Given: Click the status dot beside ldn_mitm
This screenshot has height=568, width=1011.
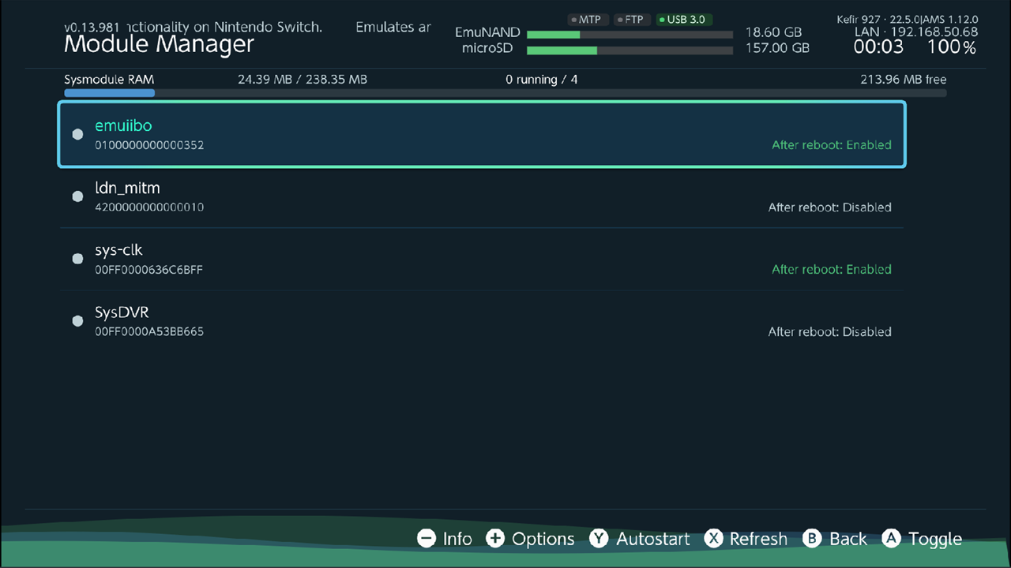Looking at the screenshot, I should click(x=77, y=196).
